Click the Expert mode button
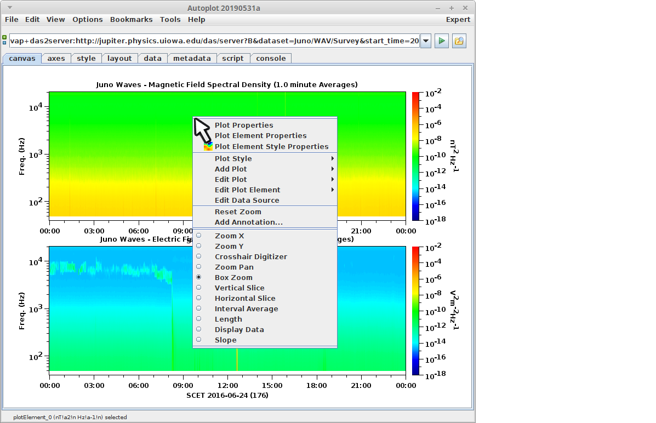Image resolution: width=656 pixels, height=423 pixels. pyautogui.click(x=458, y=20)
